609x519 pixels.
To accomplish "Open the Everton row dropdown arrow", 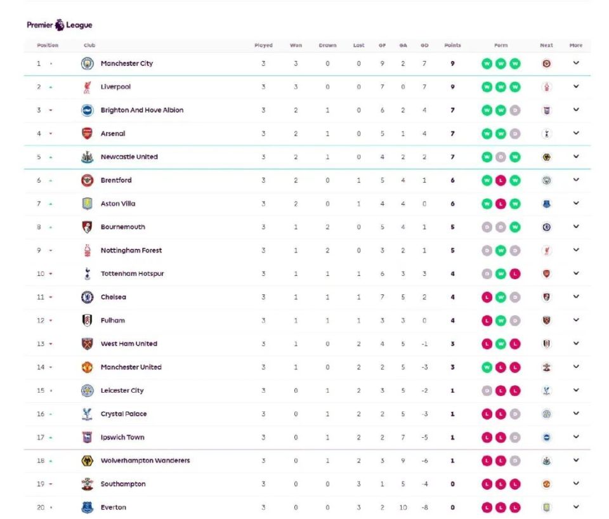I will click(x=576, y=507).
